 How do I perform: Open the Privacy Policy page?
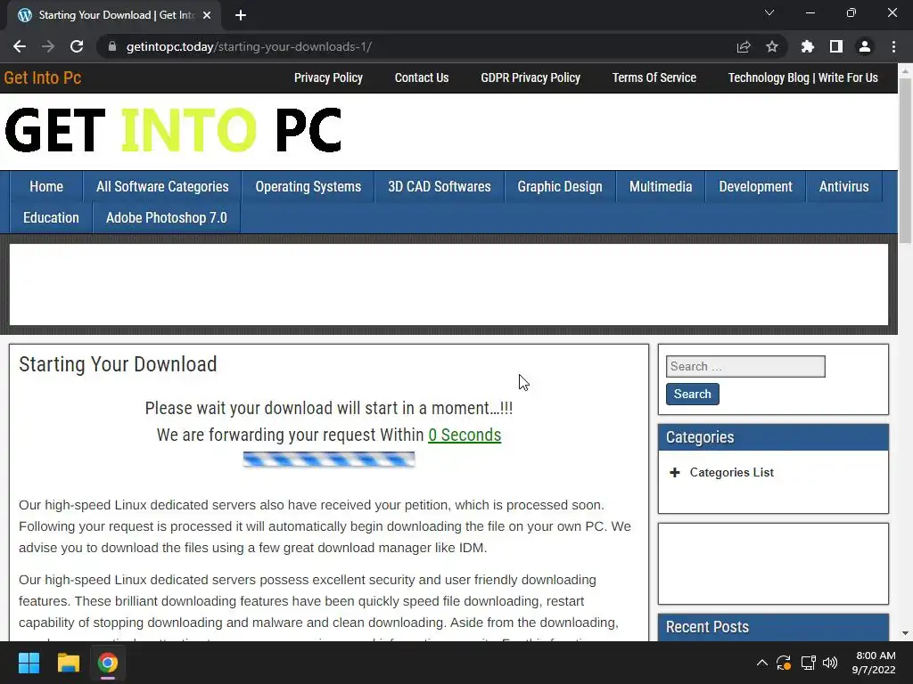point(328,78)
